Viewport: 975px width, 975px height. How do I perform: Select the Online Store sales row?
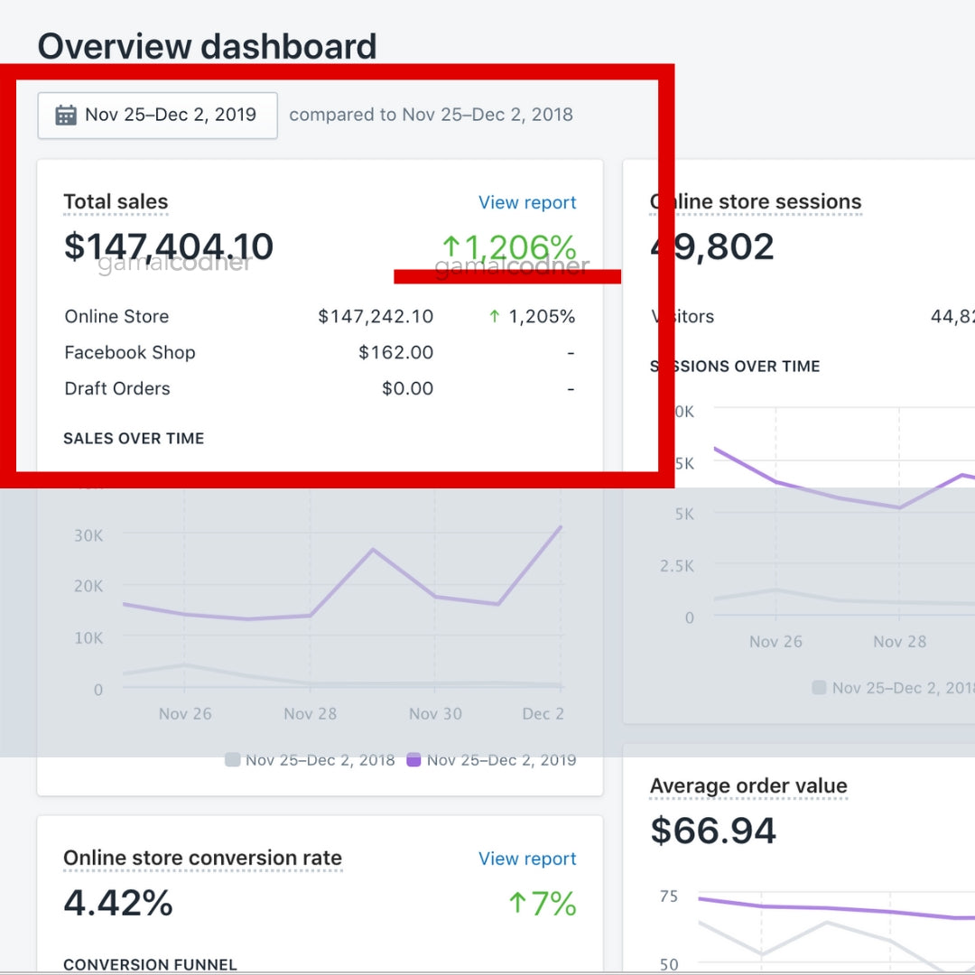point(116,317)
